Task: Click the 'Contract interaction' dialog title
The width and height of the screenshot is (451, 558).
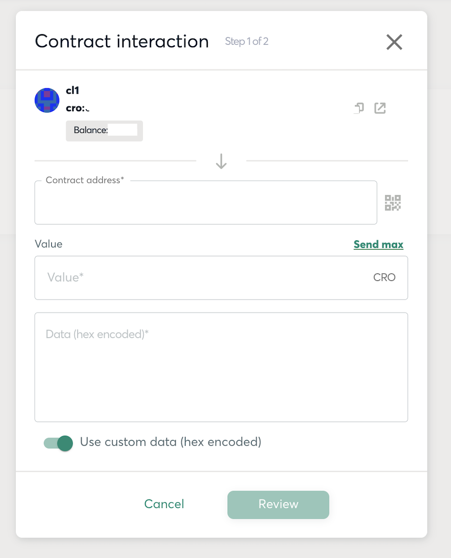Action: (122, 42)
